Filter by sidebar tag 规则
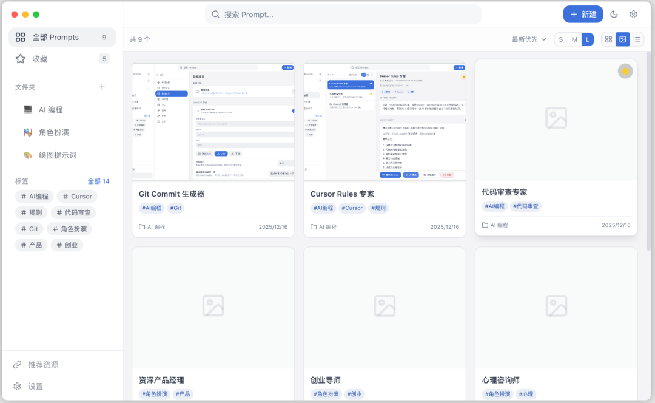 (32, 212)
